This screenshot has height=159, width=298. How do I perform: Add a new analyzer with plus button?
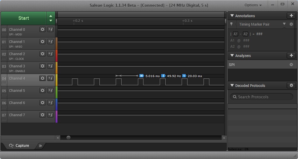coord(291,55)
